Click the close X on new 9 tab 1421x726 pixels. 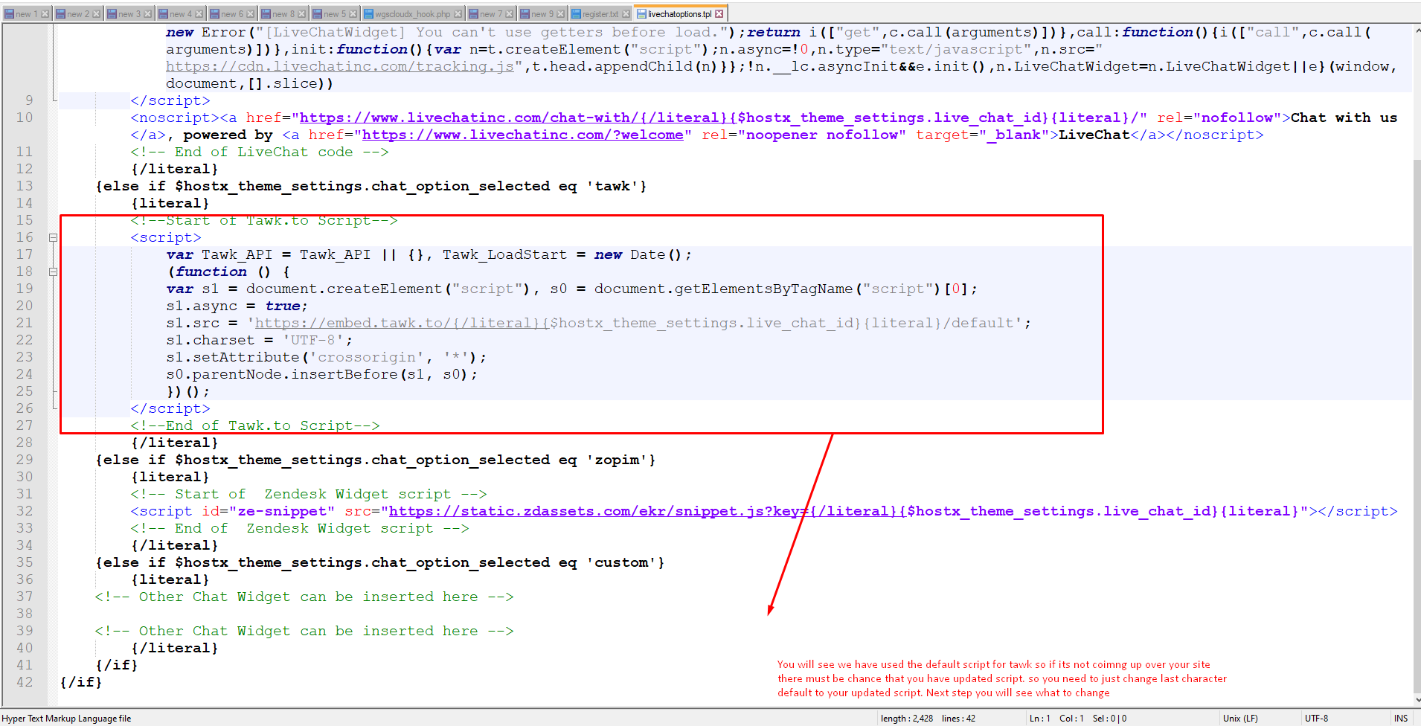click(x=561, y=14)
